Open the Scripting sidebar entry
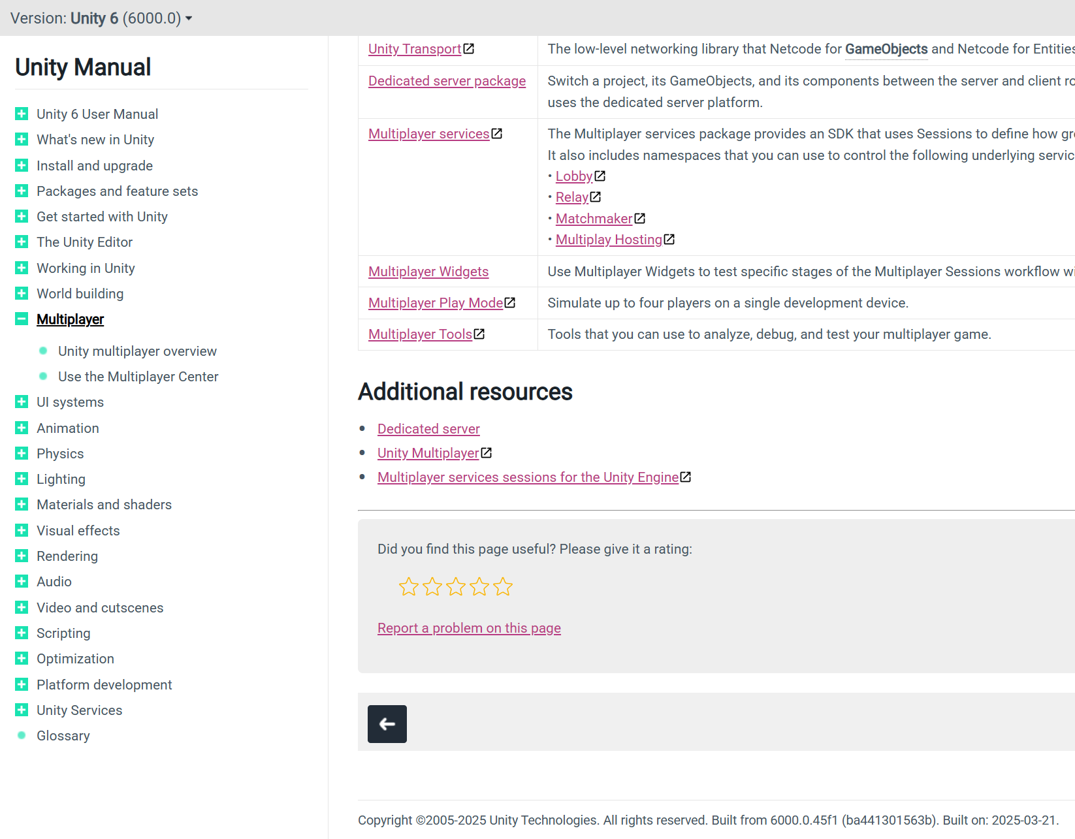 (63, 633)
